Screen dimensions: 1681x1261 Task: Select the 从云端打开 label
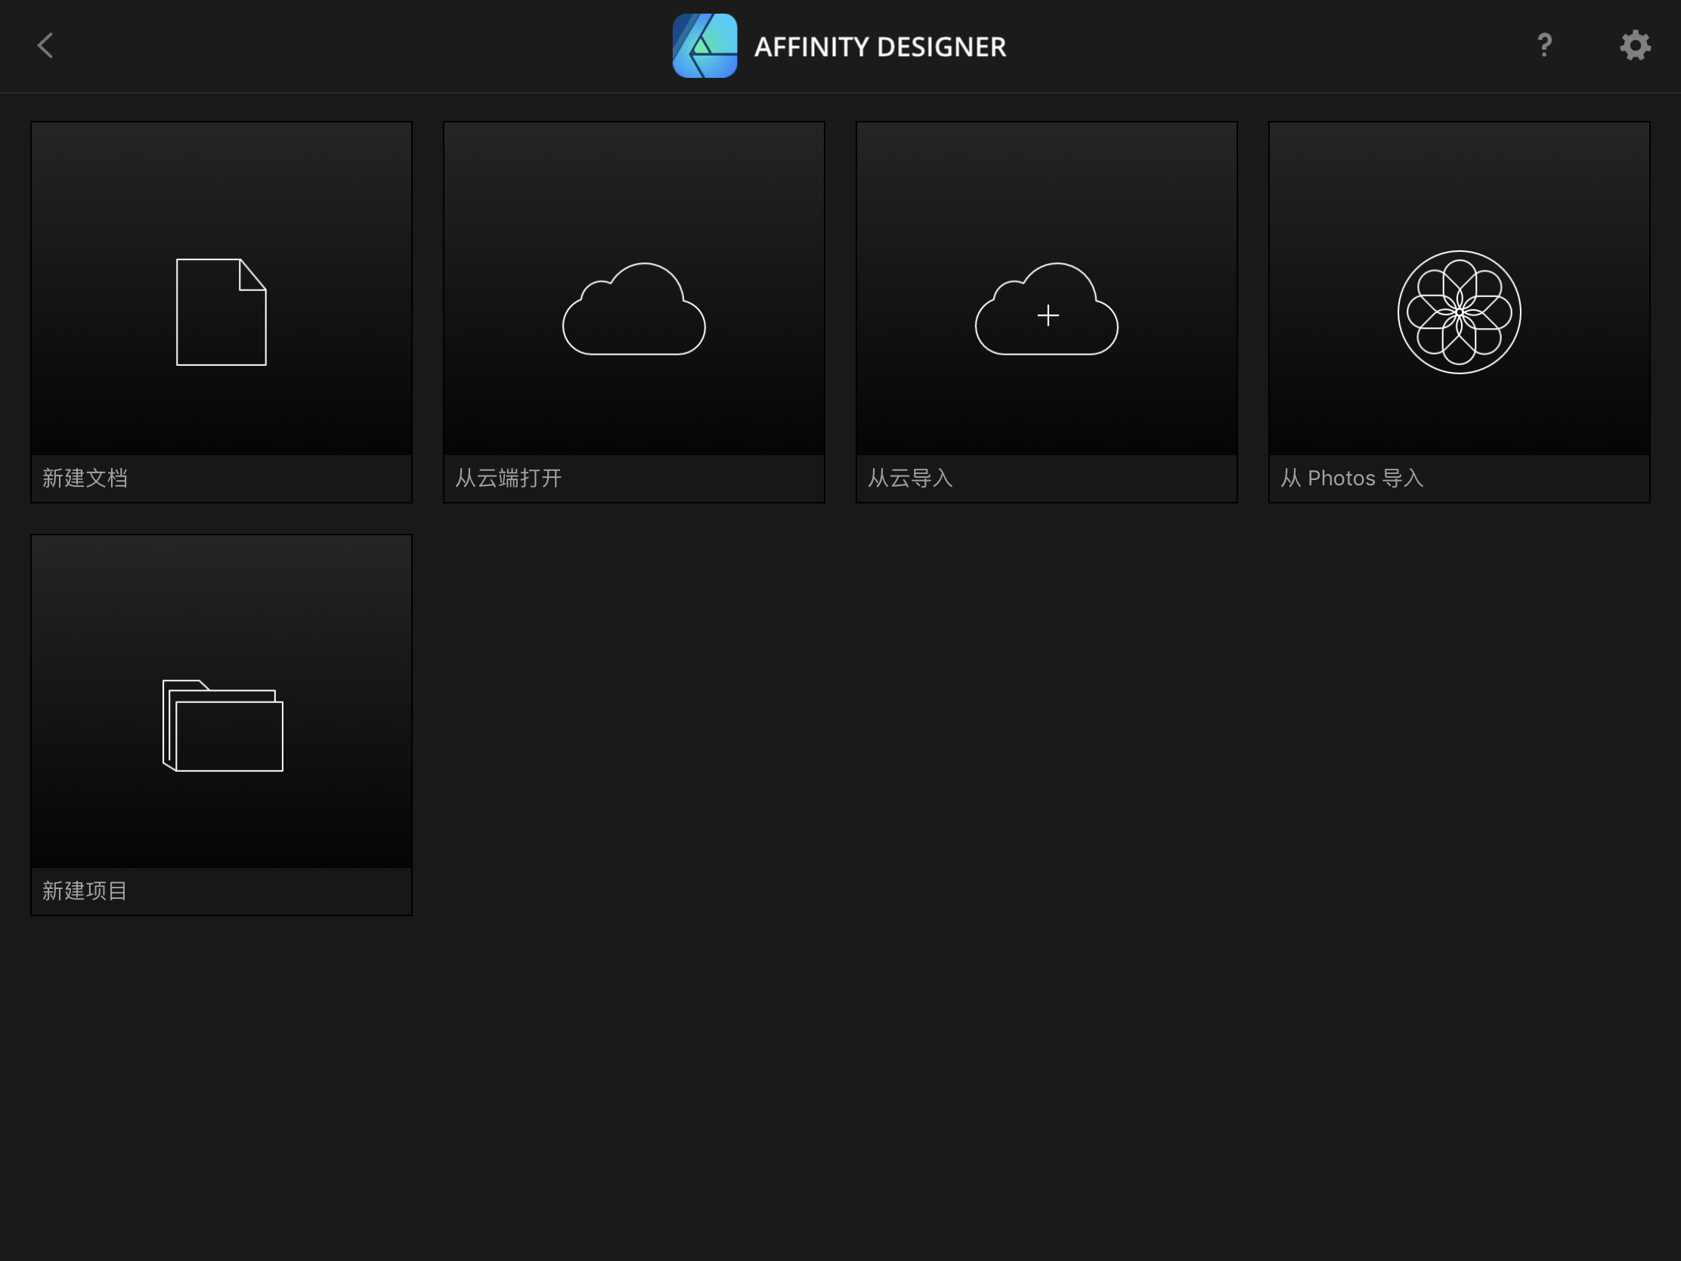[x=509, y=478]
